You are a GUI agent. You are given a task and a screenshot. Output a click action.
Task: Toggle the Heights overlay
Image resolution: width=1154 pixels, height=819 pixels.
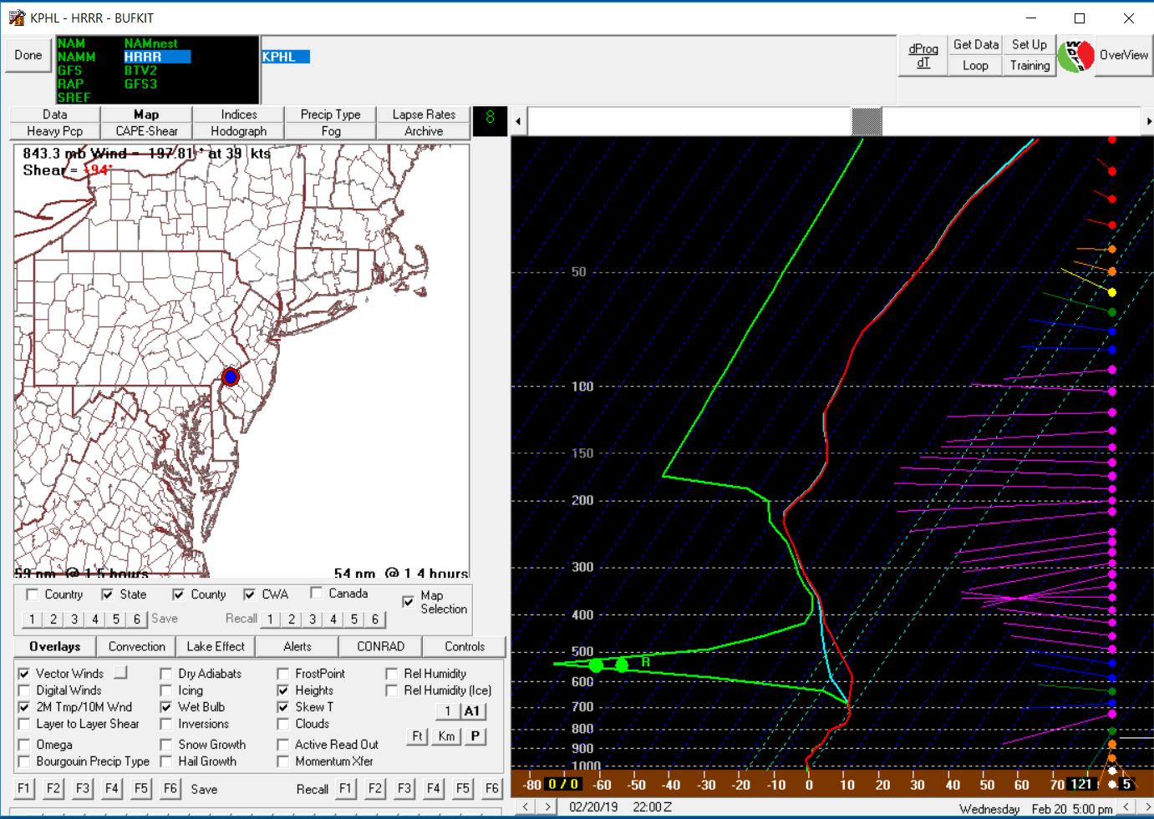point(282,690)
